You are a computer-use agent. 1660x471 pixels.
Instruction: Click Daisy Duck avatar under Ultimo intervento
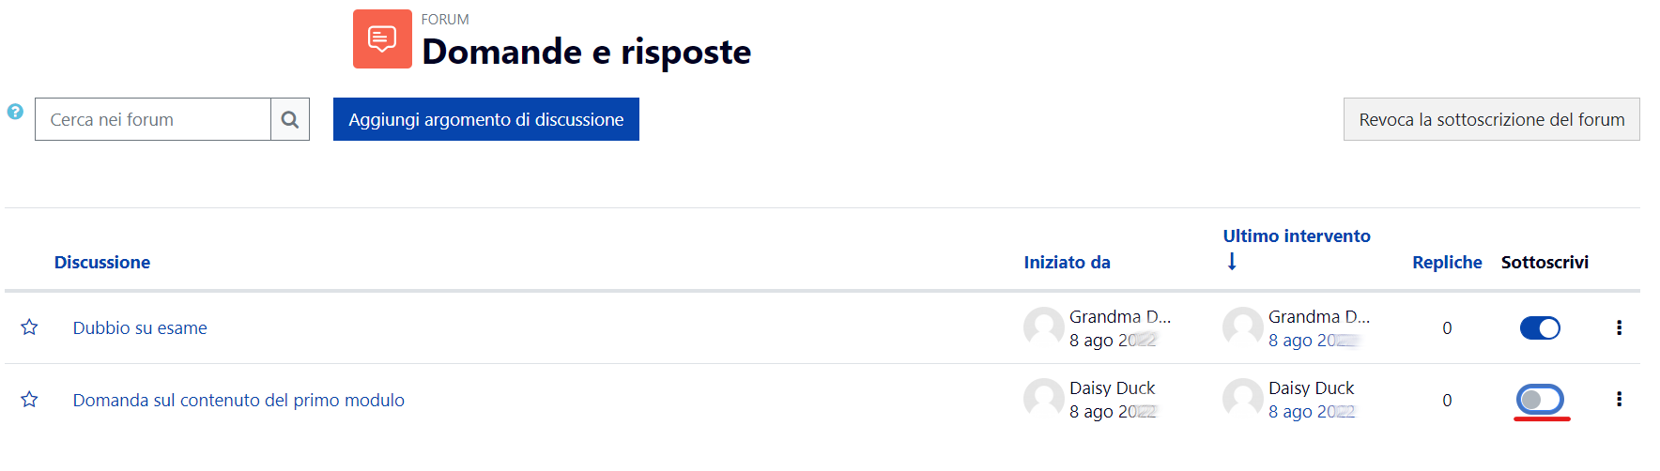[x=1243, y=399]
